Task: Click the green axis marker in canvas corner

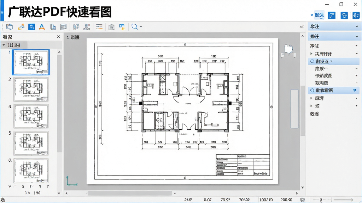Action: click(72, 181)
